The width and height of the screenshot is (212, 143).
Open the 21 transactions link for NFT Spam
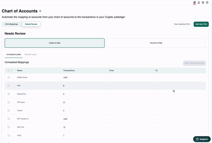[64, 102]
